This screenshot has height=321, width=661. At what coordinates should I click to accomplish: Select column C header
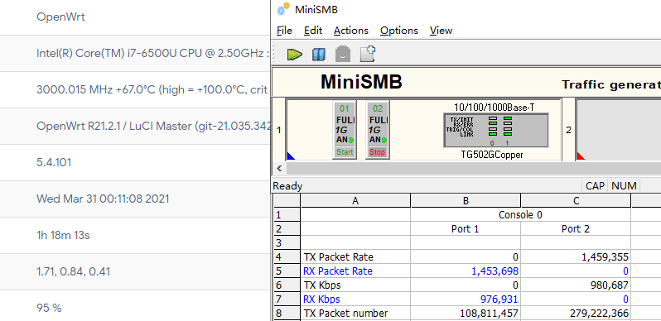click(x=576, y=200)
